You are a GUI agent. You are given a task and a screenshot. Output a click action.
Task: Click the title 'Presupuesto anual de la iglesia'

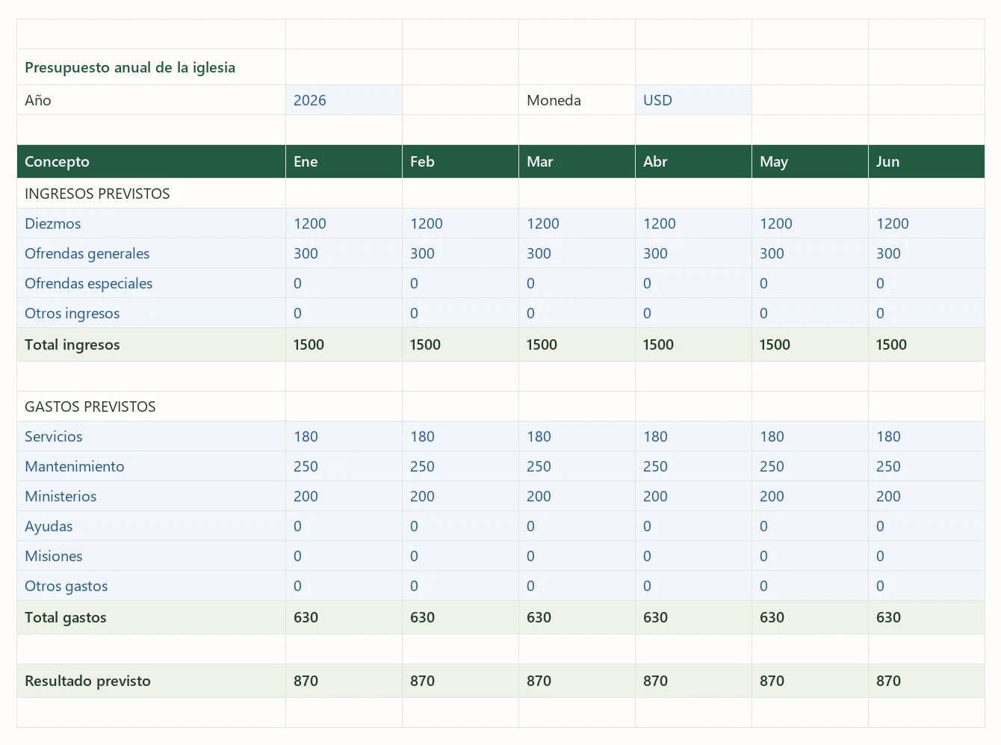[130, 67]
